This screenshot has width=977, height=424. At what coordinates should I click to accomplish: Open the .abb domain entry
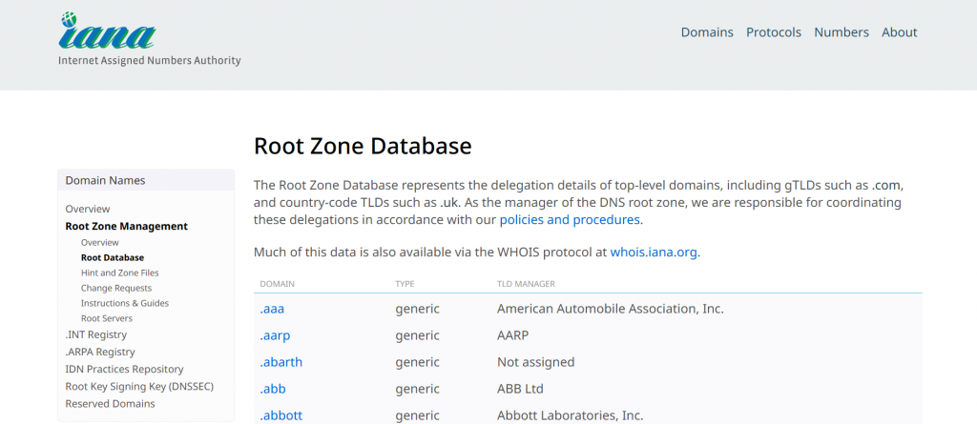(272, 389)
